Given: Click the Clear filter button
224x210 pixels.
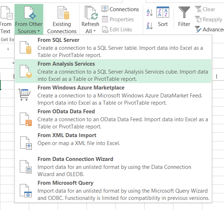Looking at the screenshot, I should point(205,9).
